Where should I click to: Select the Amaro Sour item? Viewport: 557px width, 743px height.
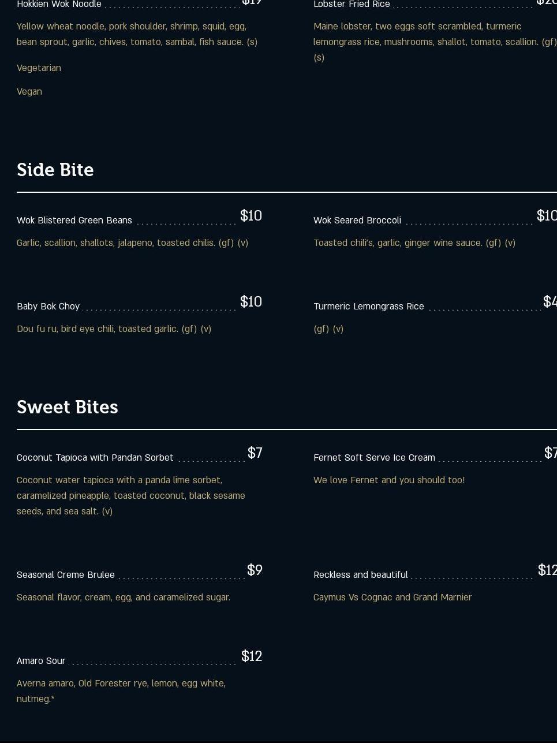41,661
